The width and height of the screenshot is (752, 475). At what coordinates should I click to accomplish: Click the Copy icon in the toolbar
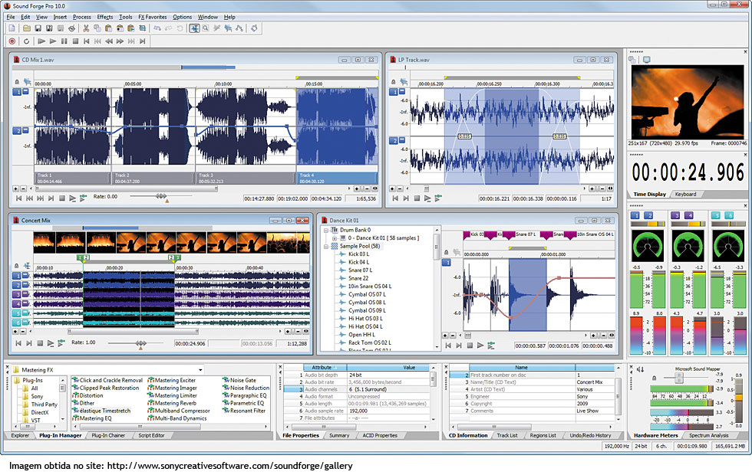97,29
